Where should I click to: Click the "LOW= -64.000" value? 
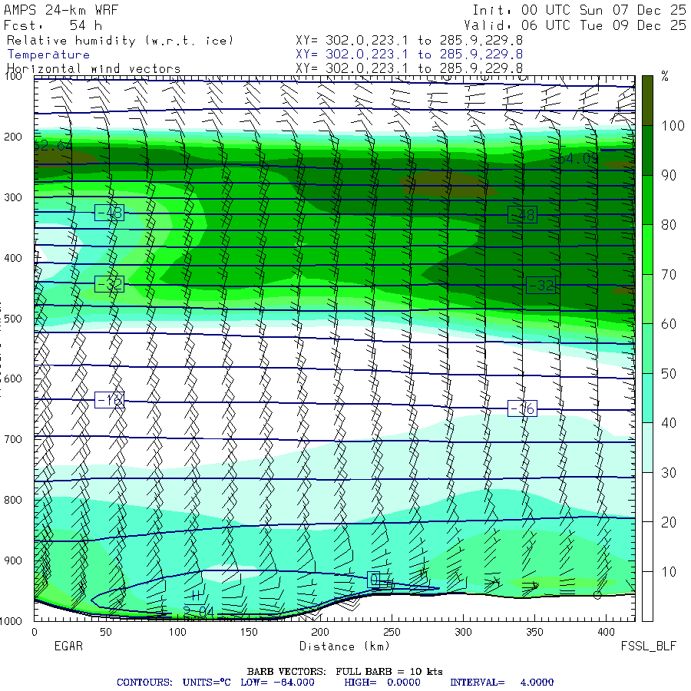pyautogui.click(x=277, y=683)
